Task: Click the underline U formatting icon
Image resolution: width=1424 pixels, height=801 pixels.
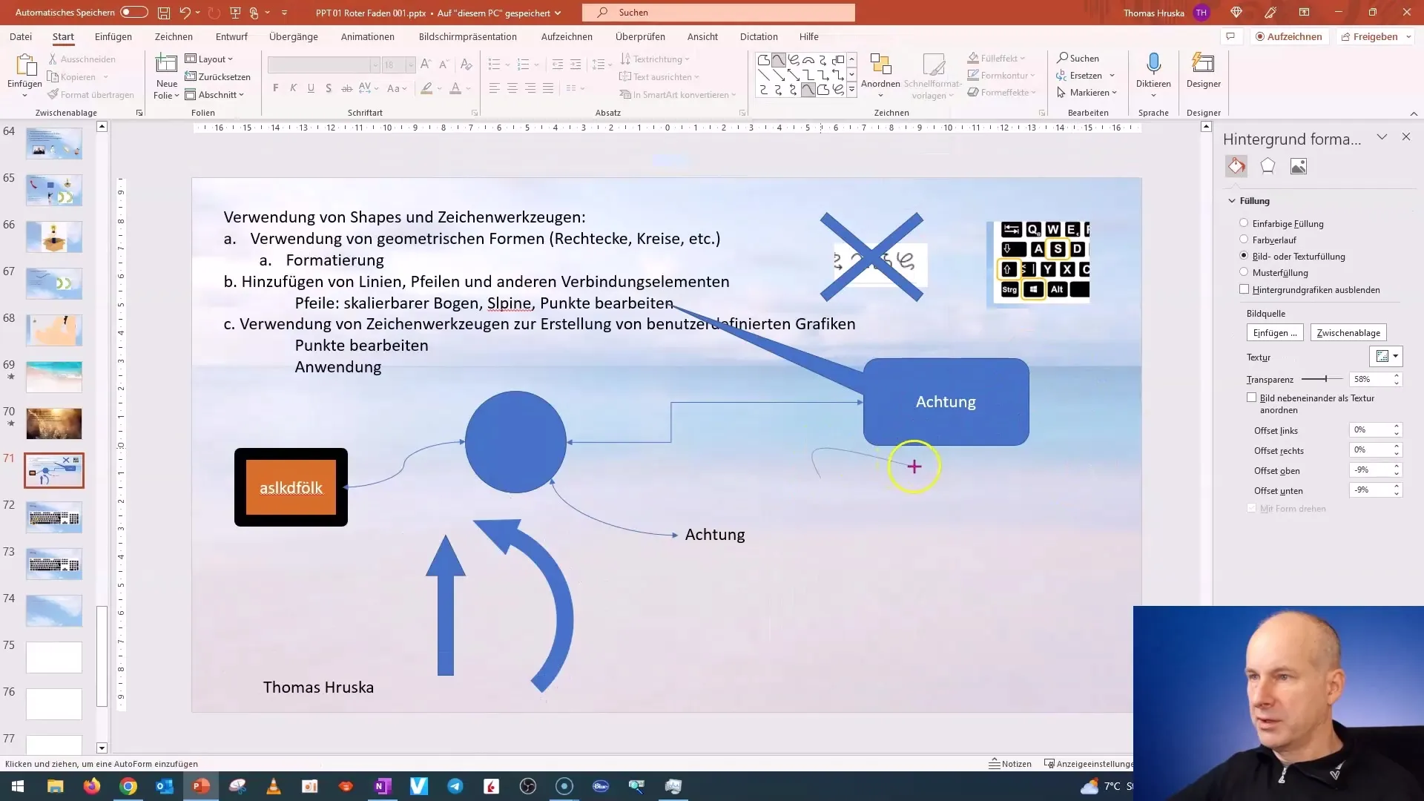Action: [311, 88]
